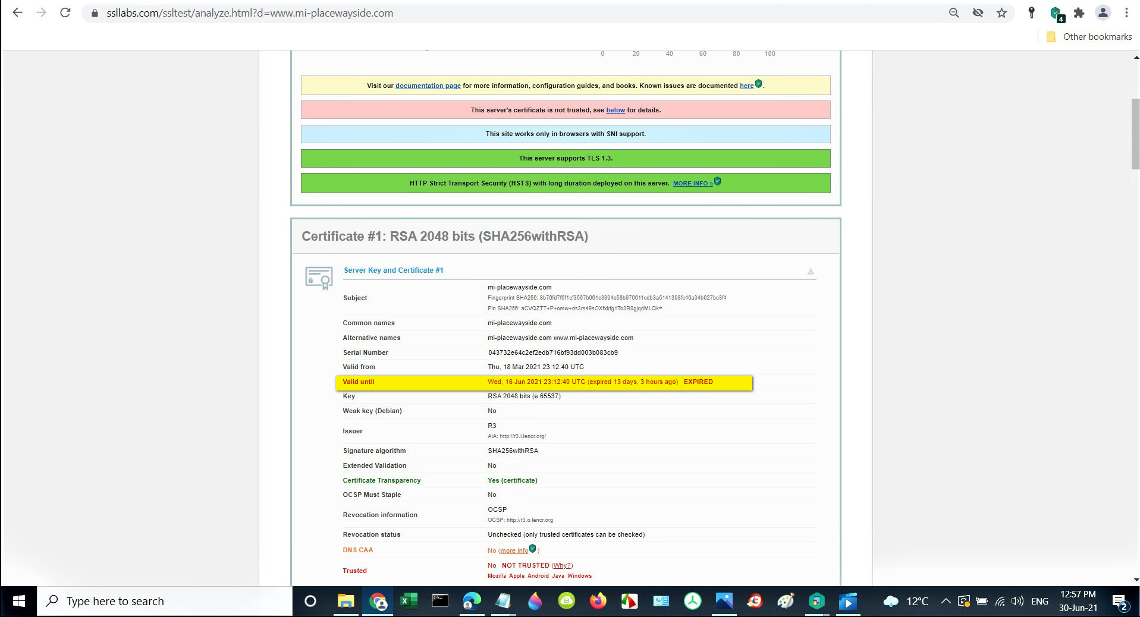Open Firefox from taskbar
The width and height of the screenshot is (1140, 617).
[598, 602]
